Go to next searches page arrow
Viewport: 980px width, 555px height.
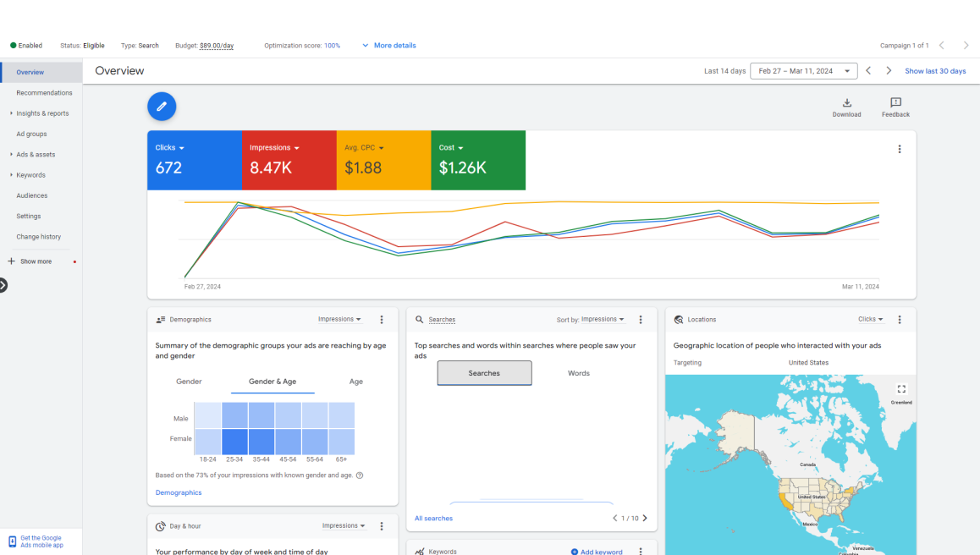pos(645,518)
